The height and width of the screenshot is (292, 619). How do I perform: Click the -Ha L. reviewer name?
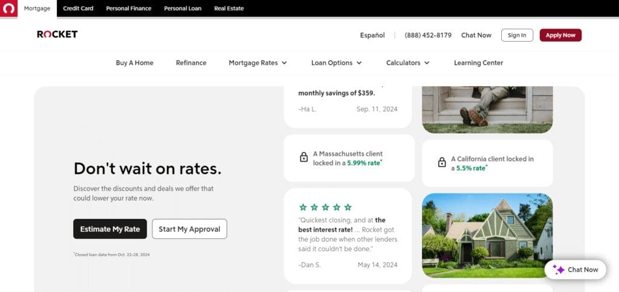point(308,109)
